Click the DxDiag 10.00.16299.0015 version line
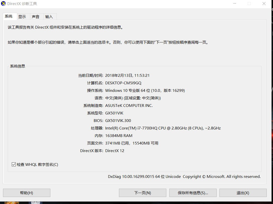The image size is (273, 204). coord(184,177)
